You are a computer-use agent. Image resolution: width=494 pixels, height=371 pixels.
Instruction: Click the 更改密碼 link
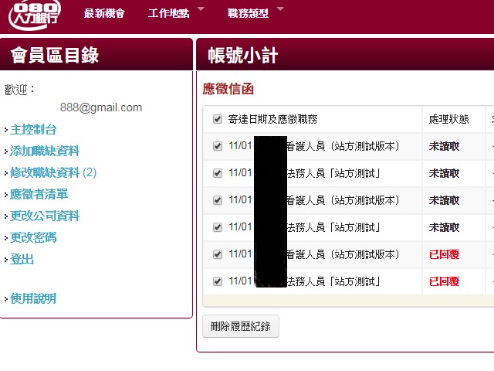[33, 238]
